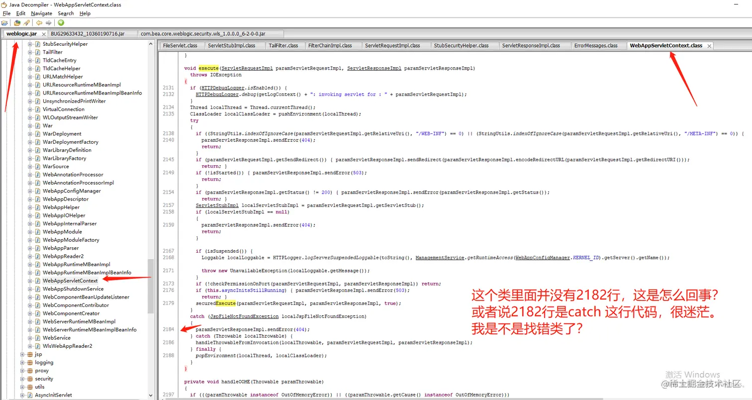The width and height of the screenshot is (752, 400).
Task: Select the paste/link toolbar icon next to Open Type
Action: [26, 23]
